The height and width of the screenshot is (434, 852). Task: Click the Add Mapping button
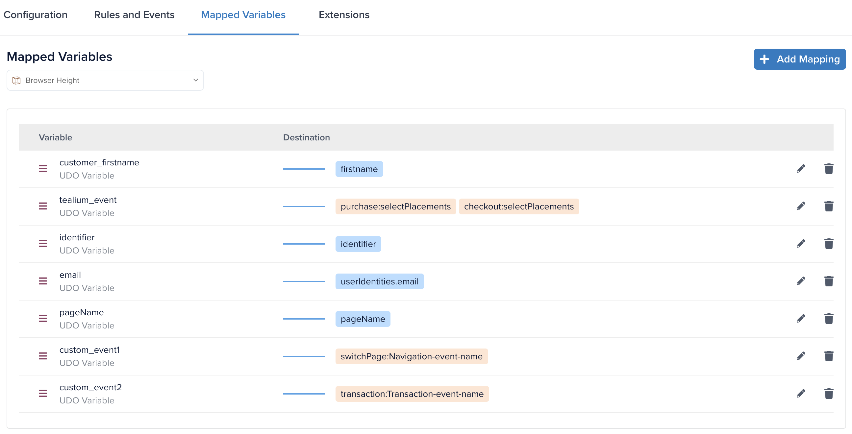pyautogui.click(x=799, y=59)
